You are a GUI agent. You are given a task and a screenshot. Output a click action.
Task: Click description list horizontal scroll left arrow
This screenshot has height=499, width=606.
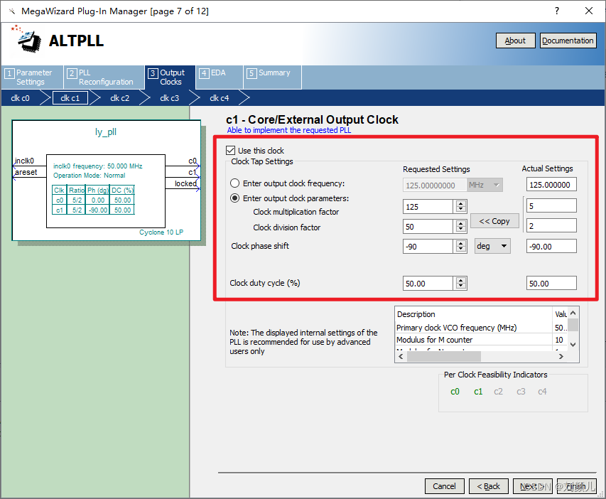(x=401, y=357)
